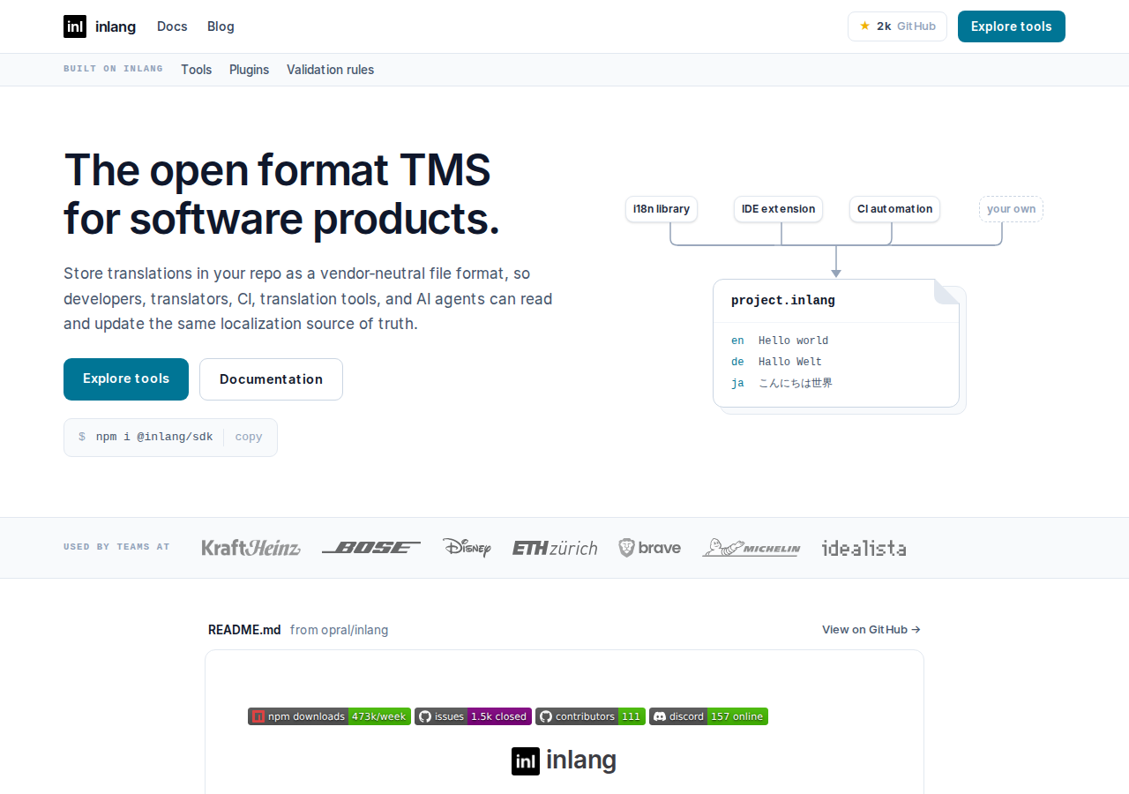Select the CI automation chip

(x=894, y=209)
